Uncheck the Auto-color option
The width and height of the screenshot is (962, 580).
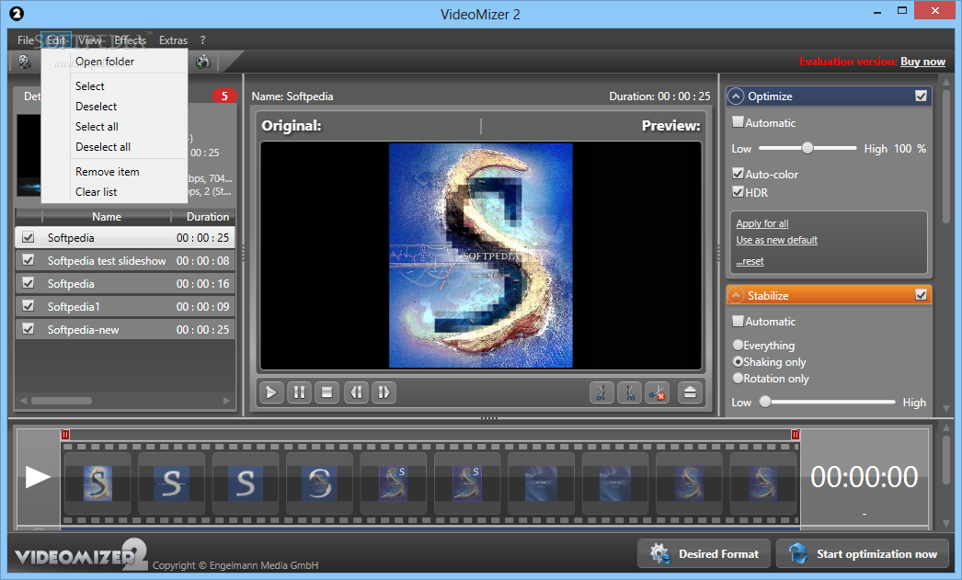pos(739,174)
